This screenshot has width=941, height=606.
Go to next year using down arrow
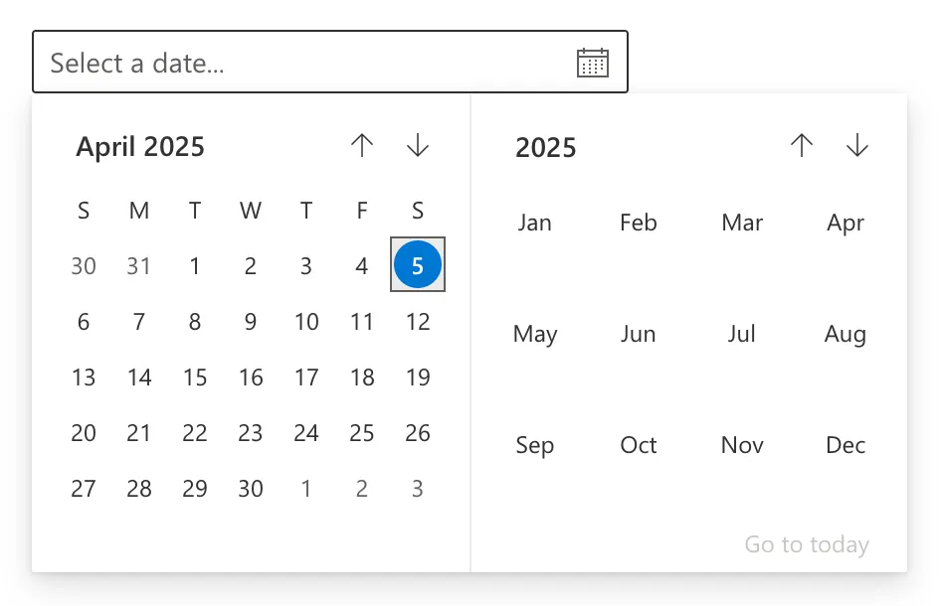click(857, 146)
